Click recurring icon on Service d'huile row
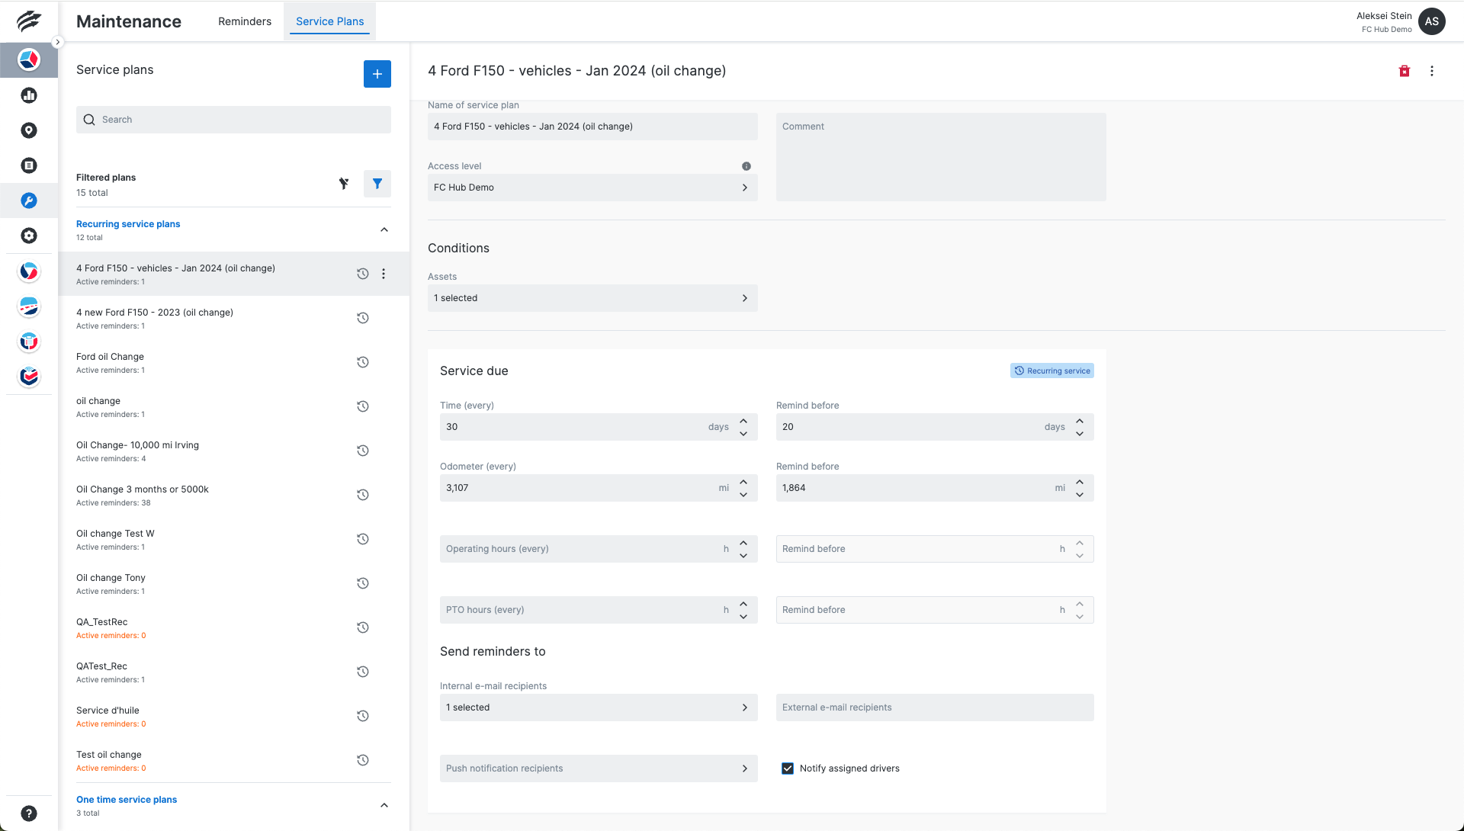The height and width of the screenshot is (831, 1464). tap(363, 716)
